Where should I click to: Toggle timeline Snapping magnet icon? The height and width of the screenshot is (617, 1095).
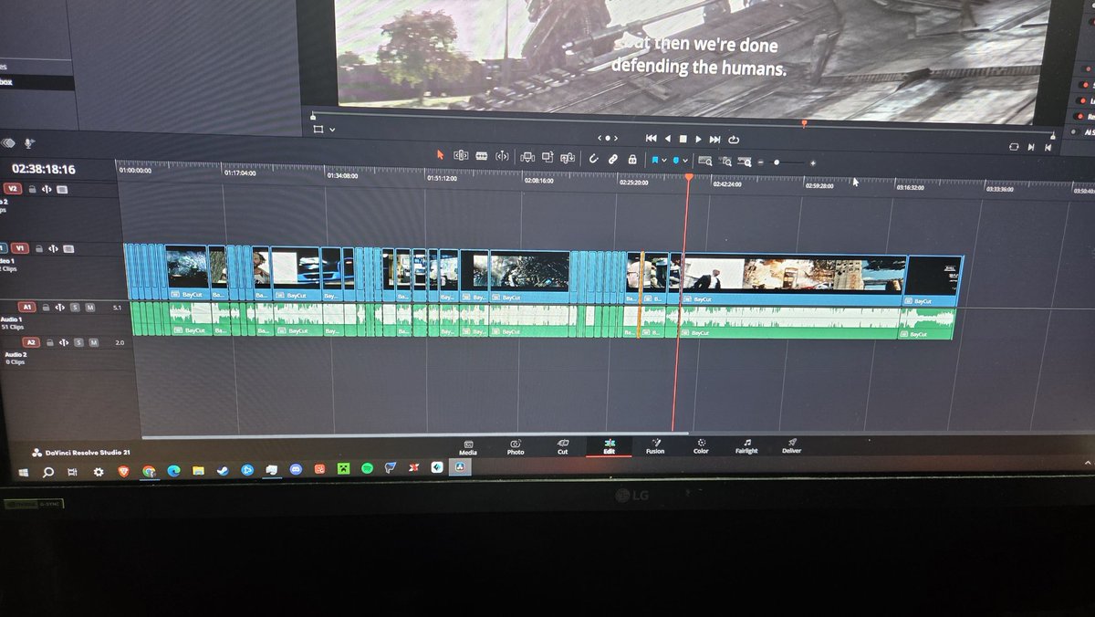tap(593, 158)
